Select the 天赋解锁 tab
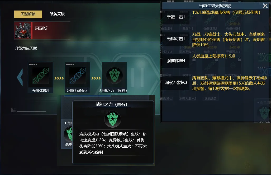 click(28, 14)
